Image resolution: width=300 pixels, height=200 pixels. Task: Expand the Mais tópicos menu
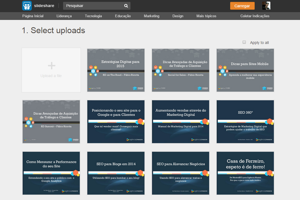coord(206,16)
